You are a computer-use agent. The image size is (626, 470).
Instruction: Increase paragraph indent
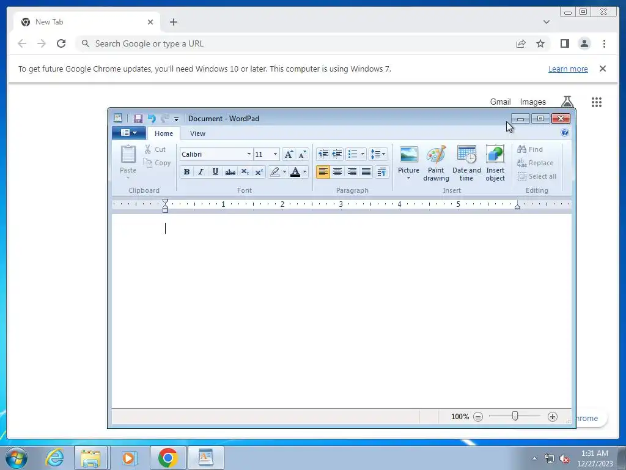click(x=337, y=154)
